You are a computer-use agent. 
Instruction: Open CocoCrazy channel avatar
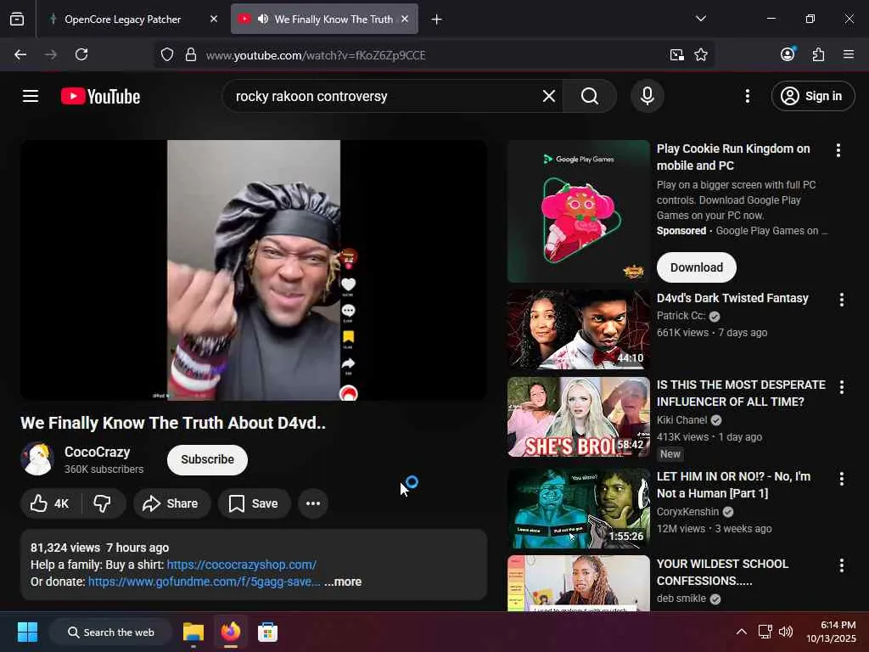pyautogui.click(x=37, y=459)
